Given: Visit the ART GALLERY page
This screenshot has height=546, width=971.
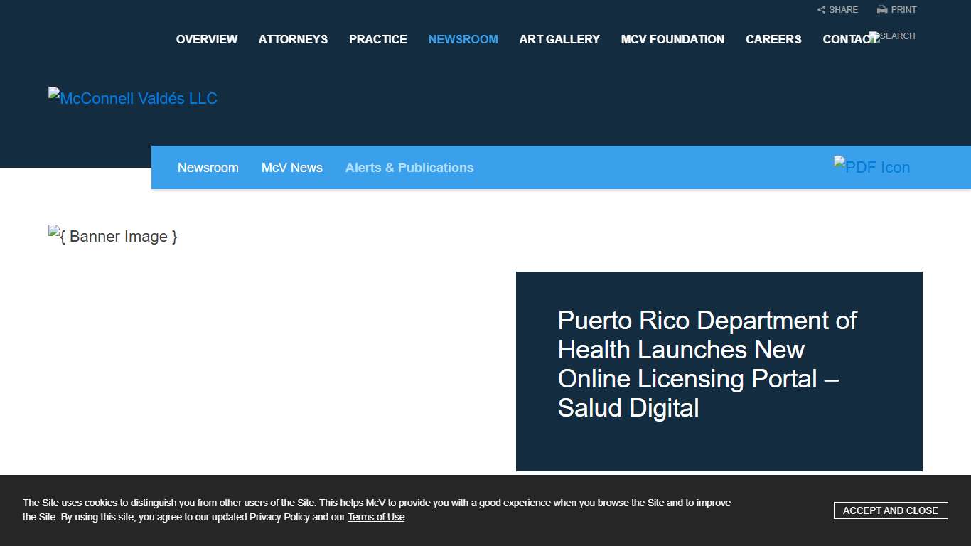Looking at the screenshot, I should click(x=559, y=39).
